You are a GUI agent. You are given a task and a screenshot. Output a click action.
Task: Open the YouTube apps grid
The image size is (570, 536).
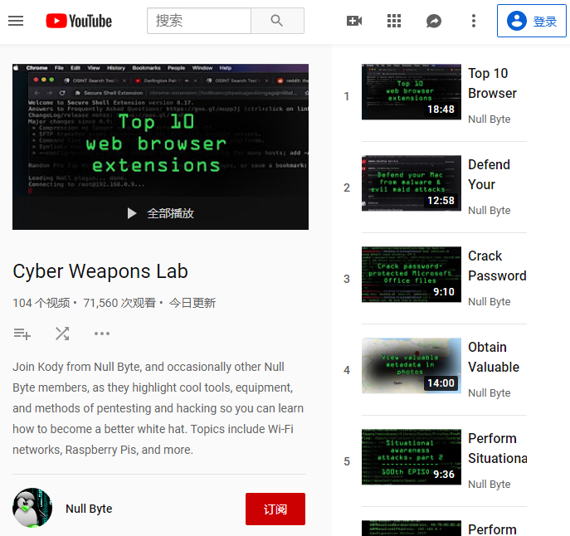pyautogui.click(x=394, y=21)
